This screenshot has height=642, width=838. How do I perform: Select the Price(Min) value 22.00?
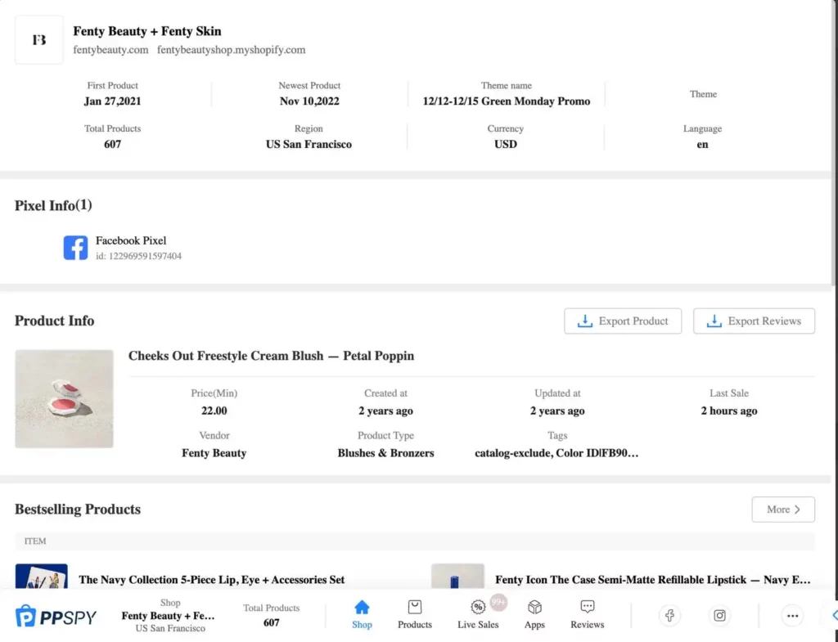214,411
